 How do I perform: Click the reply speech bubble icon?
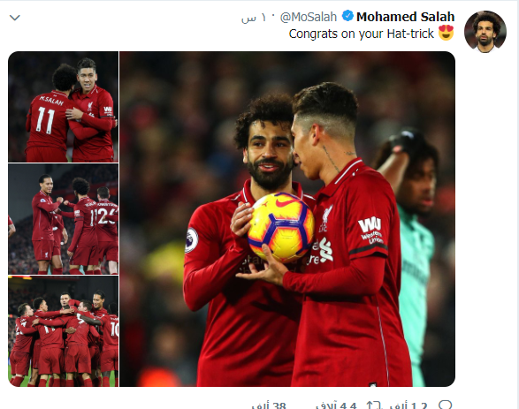tap(446, 405)
